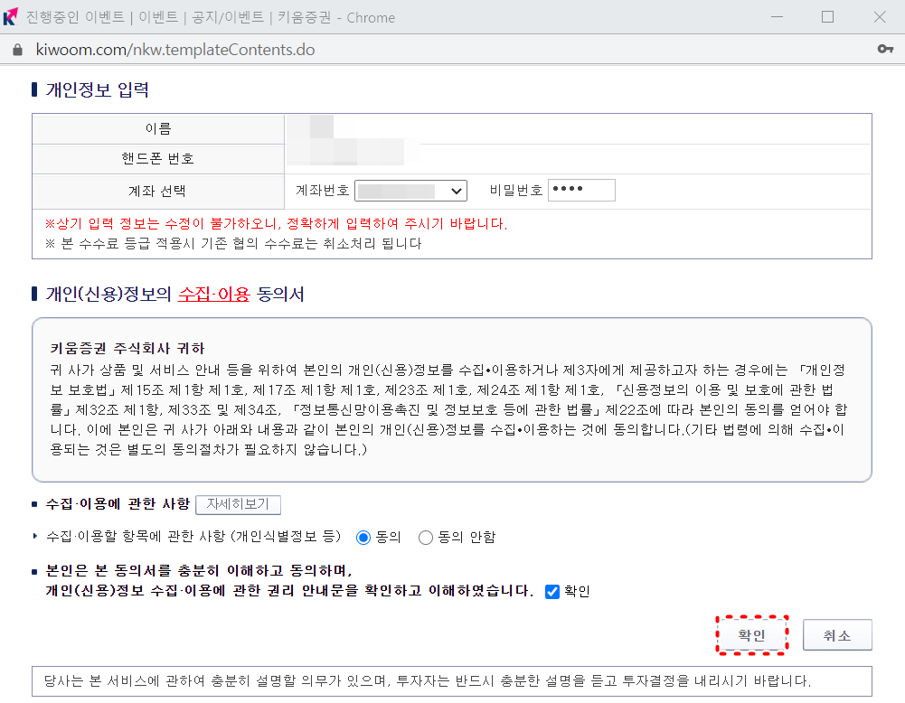The image size is (905, 703).
Task: Close the Chrome popup window
Action: [880, 17]
